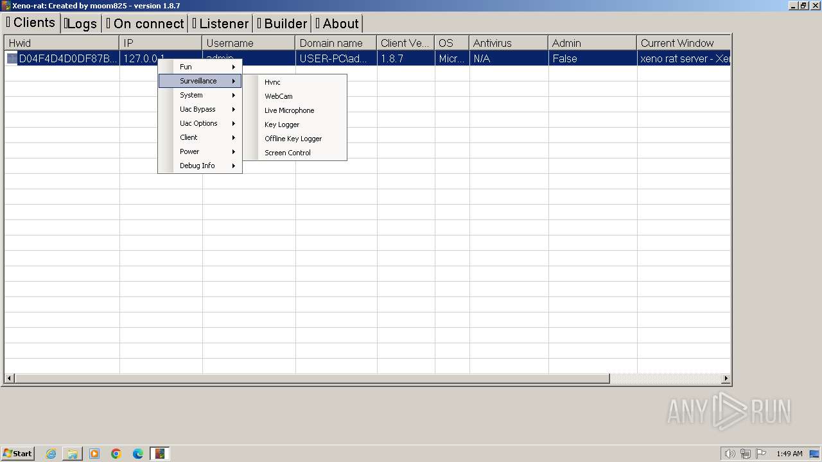Expand the Fun submenu
The width and height of the screenshot is (822, 462).
tap(200, 67)
